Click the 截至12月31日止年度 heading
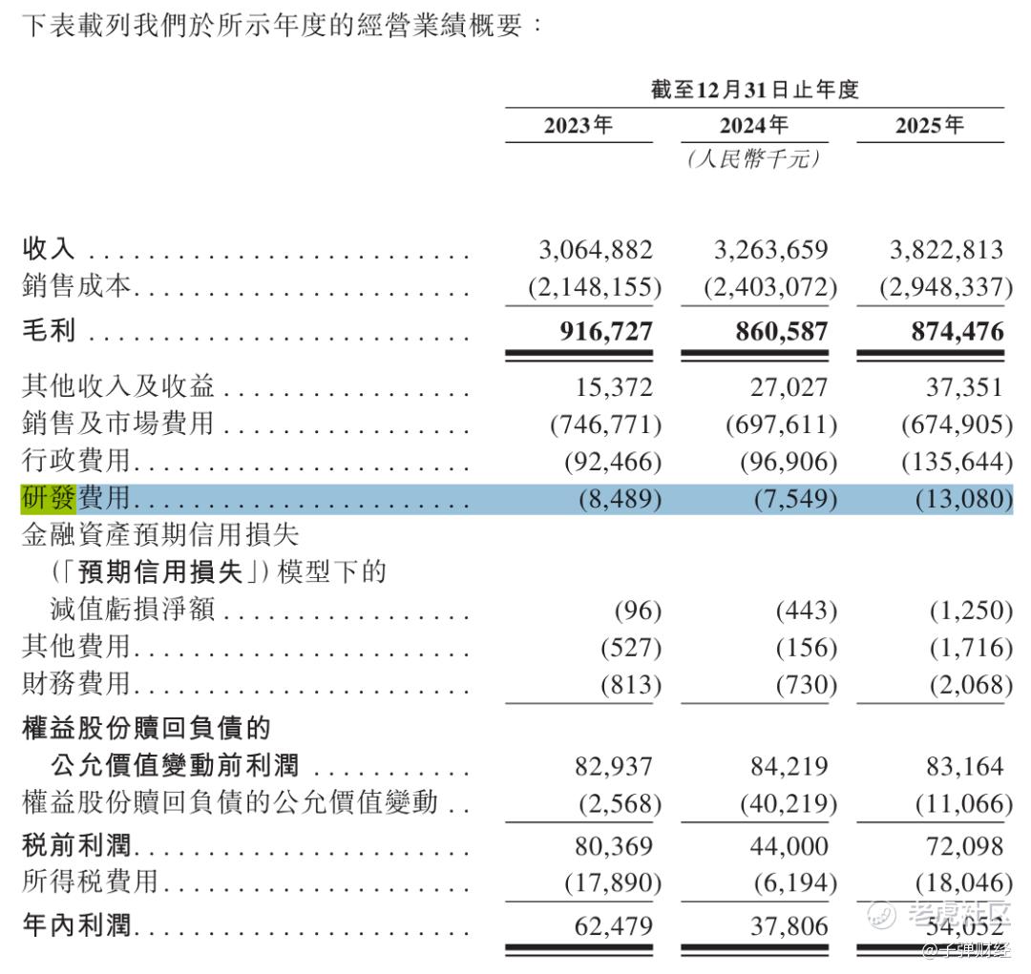This screenshot has height=974, width=1031. 755,90
